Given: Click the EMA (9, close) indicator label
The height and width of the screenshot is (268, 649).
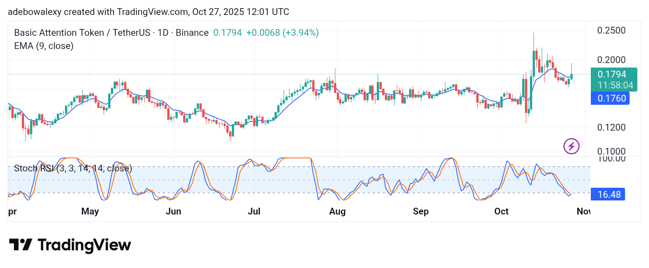Looking at the screenshot, I should click(x=44, y=46).
